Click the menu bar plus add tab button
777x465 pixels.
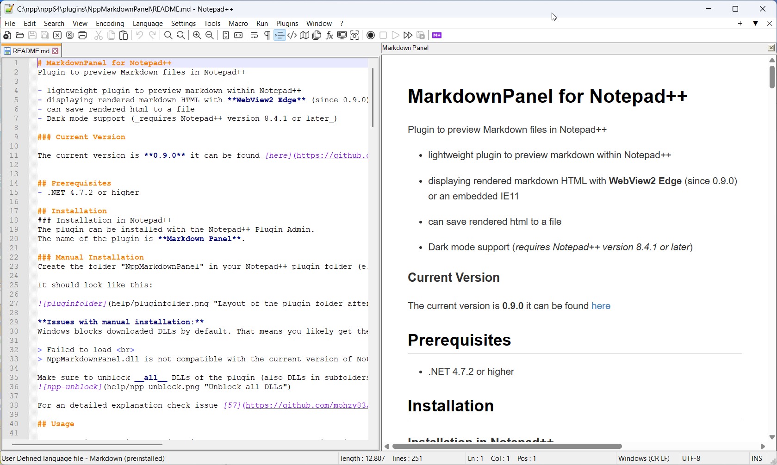pos(740,23)
